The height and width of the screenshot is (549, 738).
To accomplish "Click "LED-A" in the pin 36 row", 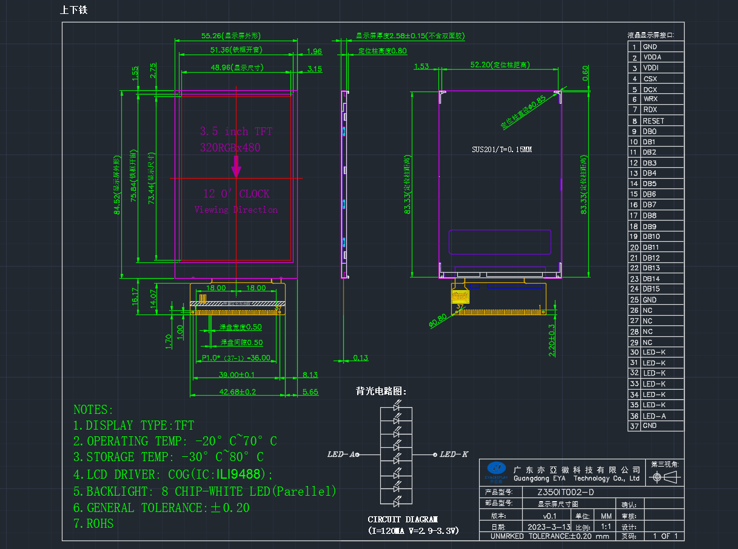I will tap(654, 416).
